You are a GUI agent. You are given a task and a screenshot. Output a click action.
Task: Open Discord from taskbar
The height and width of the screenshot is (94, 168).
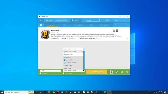coord(75,92)
